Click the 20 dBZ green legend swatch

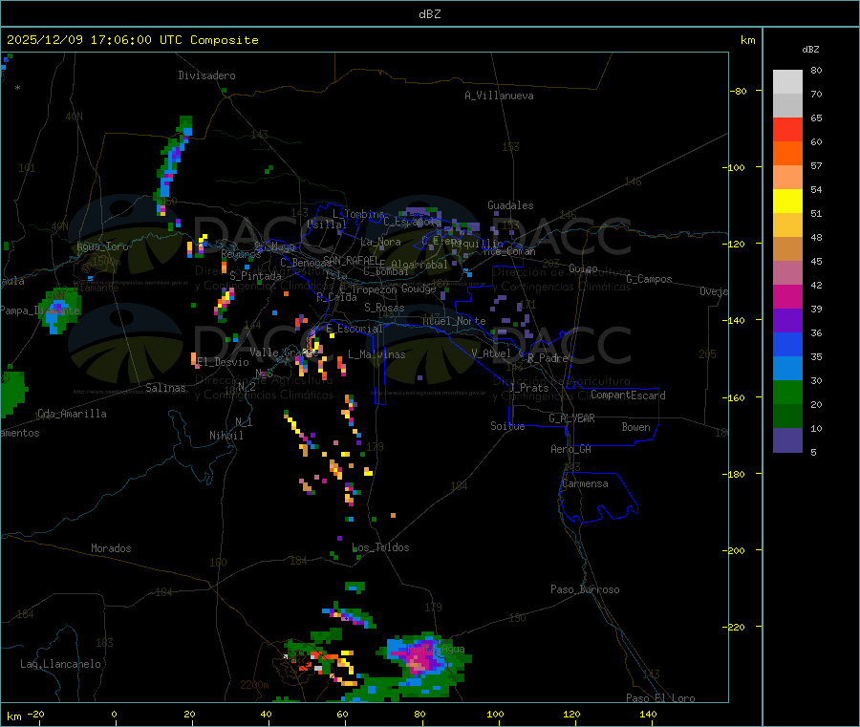787,417
